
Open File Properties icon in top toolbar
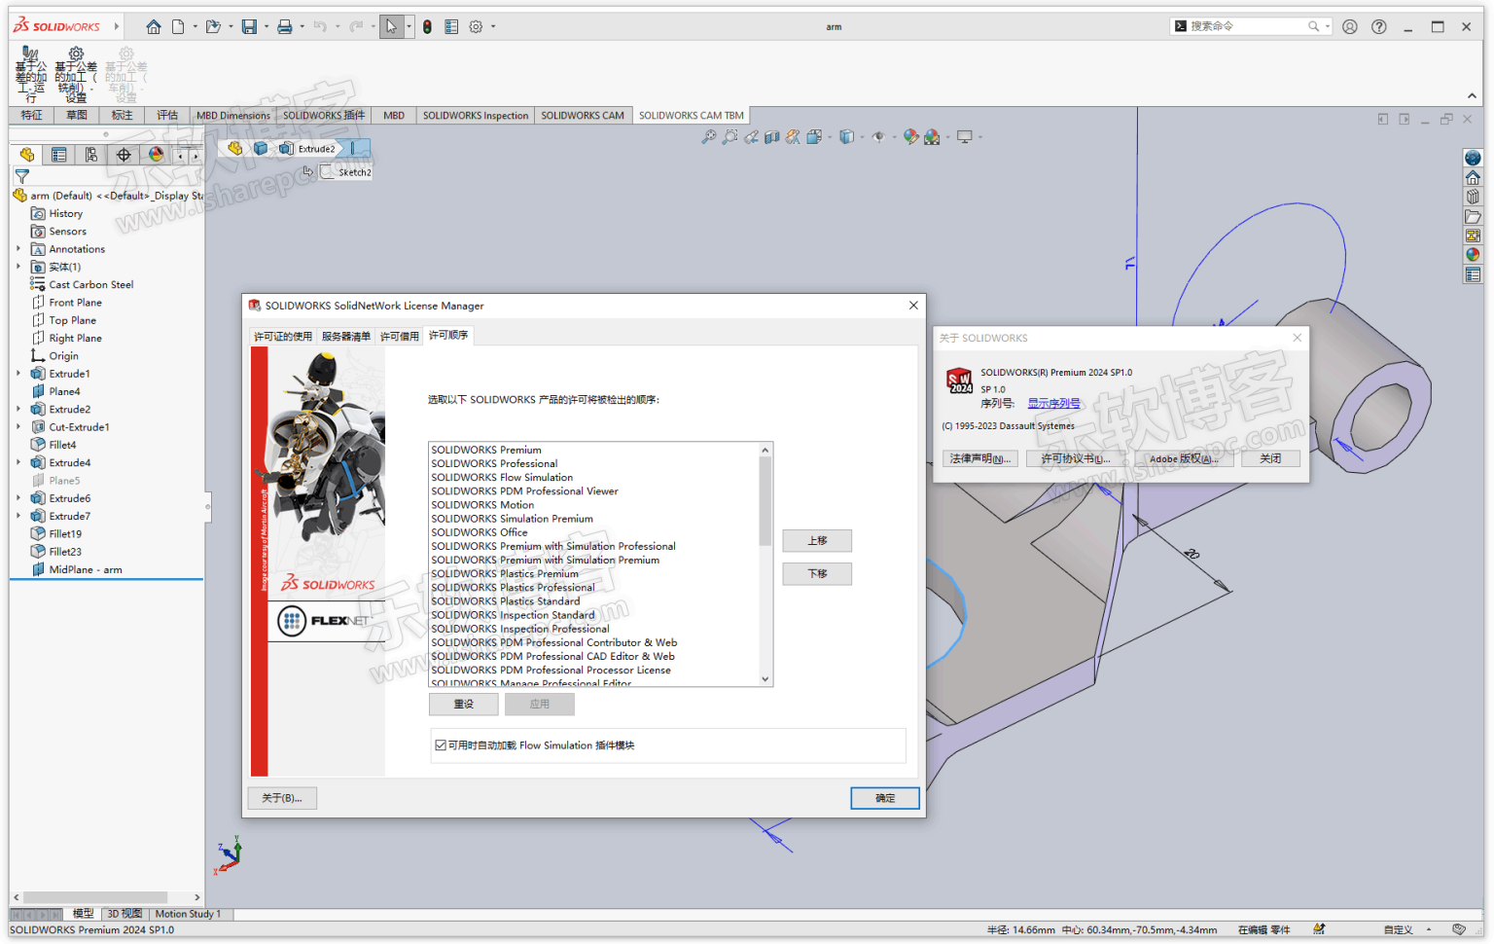[x=451, y=27]
